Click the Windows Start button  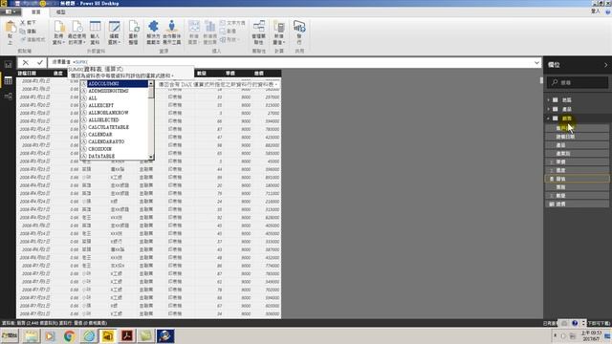[10, 335]
